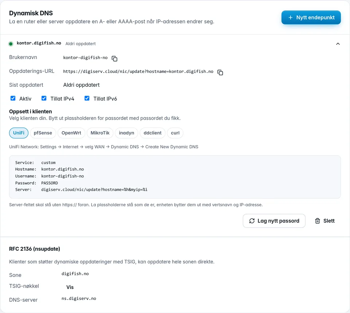Reveal the TSIG-nøkkel with Vis
This screenshot has width=350, height=313.
tap(70, 287)
